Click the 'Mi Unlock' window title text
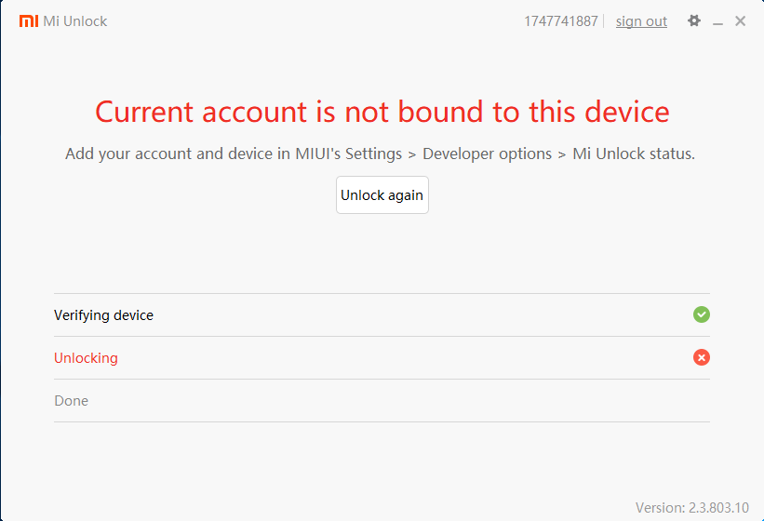 click(x=75, y=20)
